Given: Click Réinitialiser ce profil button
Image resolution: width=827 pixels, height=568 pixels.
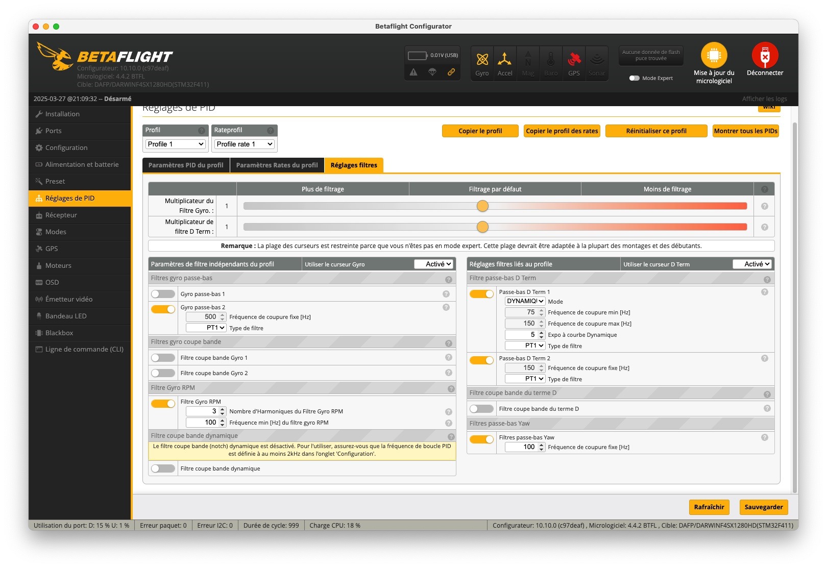Looking at the screenshot, I should (x=656, y=131).
